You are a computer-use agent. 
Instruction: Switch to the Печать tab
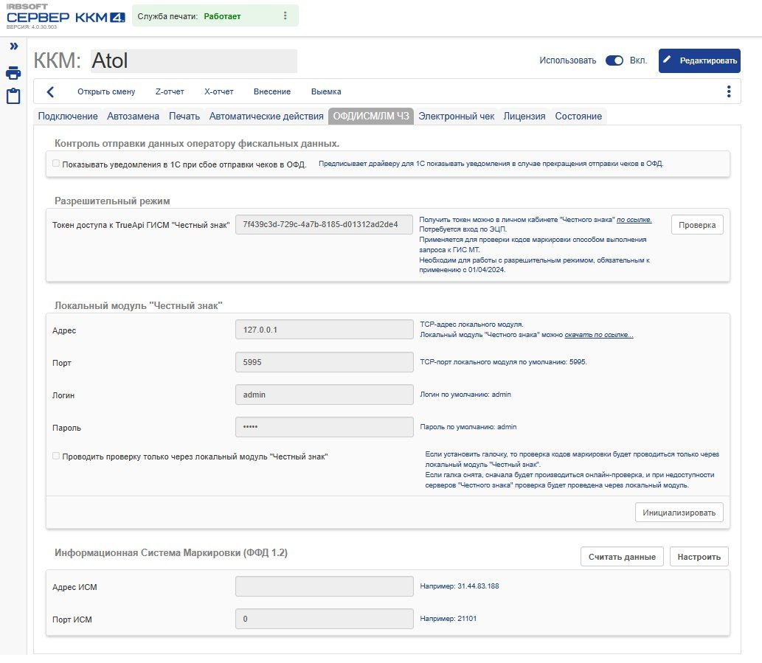[x=184, y=116]
